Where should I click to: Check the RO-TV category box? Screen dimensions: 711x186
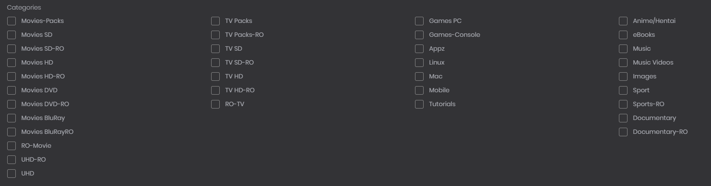(x=215, y=104)
